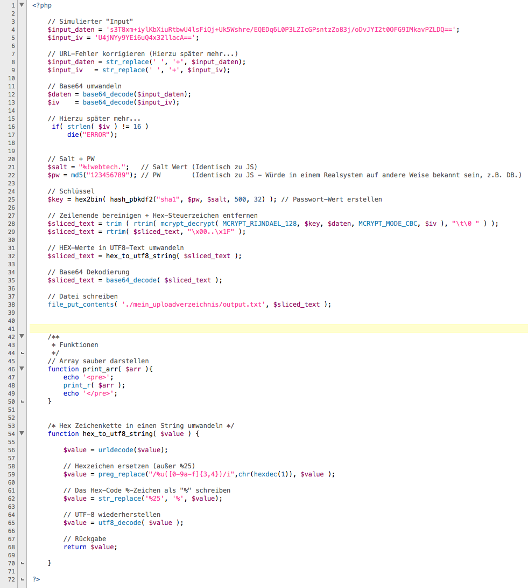
Task: Click the "ERROR" string
Action: tap(97, 135)
